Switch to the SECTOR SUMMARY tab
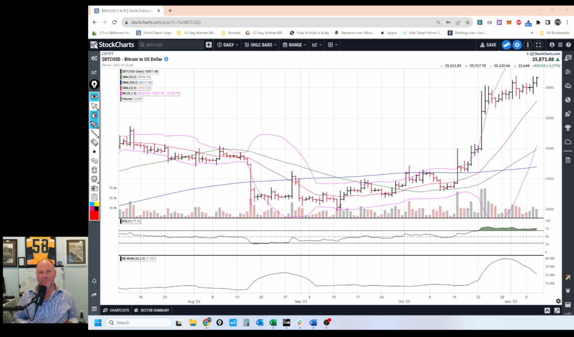The image size is (574, 337). (152, 310)
